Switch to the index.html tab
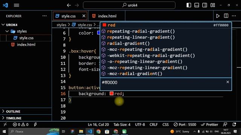 [107, 16]
